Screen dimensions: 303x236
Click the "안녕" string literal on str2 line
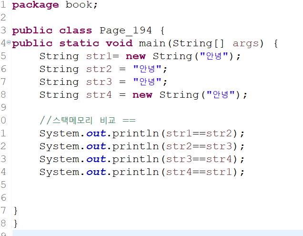(x=147, y=69)
